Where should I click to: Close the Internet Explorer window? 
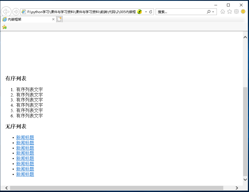tap(241, 5)
